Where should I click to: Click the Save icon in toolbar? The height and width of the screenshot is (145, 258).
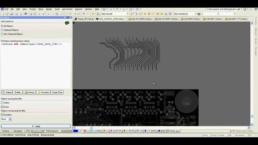[x=11, y=14]
